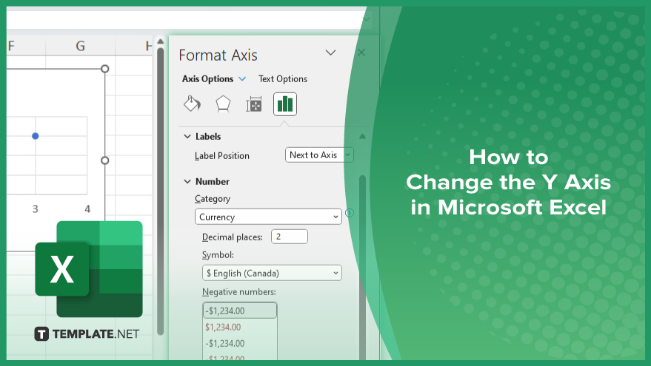Click the blue data point on chart
Image resolution: width=651 pixels, height=366 pixels.
pyautogui.click(x=36, y=135)
